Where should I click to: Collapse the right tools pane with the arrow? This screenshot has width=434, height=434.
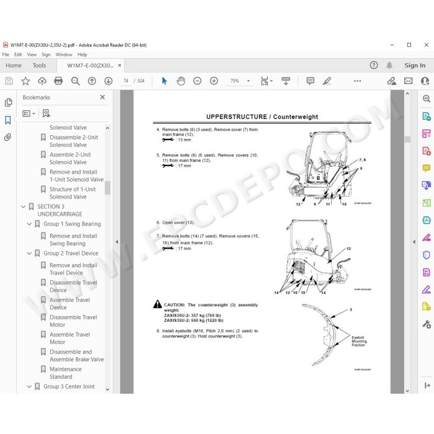click(x=414, y=242)
